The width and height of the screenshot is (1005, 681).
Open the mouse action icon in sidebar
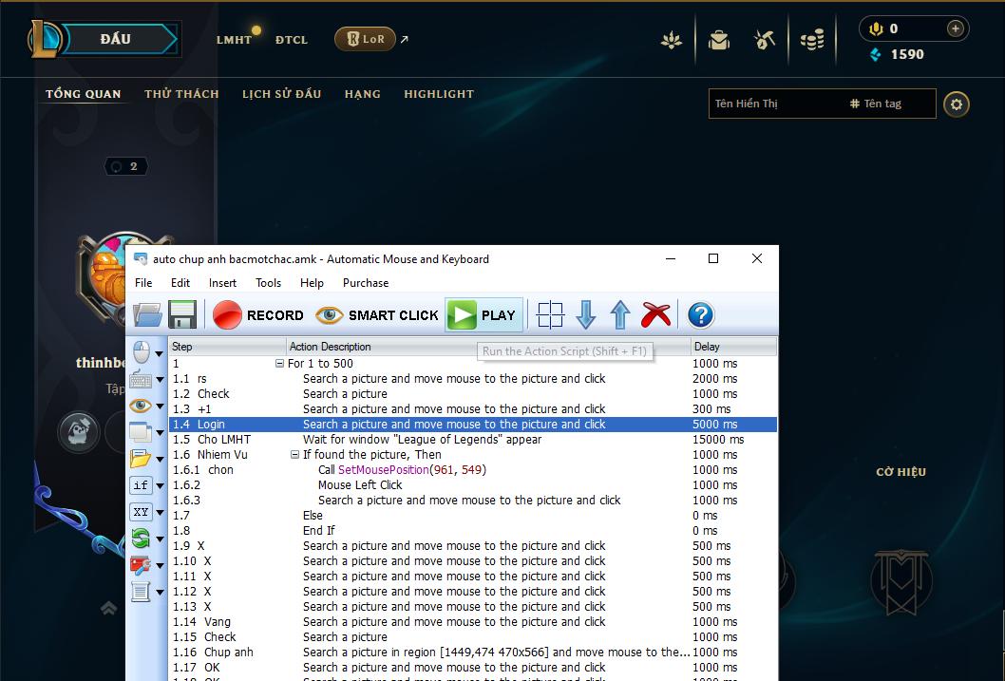[141, 351]
